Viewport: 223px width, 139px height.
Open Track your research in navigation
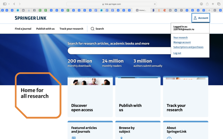pyautogui.click(x=71, y=29)
